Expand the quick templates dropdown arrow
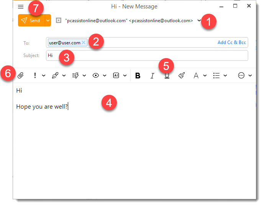262x205 pixels. pos(84,75)
